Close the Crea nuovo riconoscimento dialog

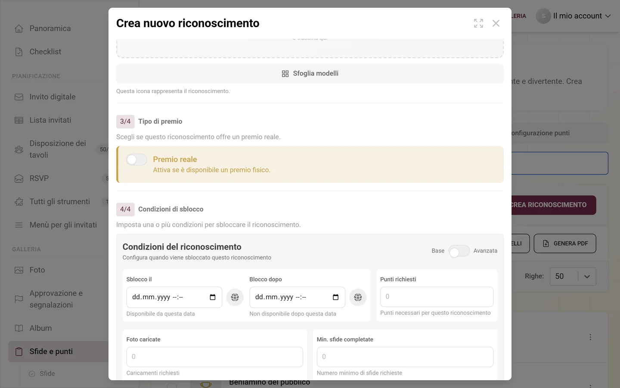(496, 23)
